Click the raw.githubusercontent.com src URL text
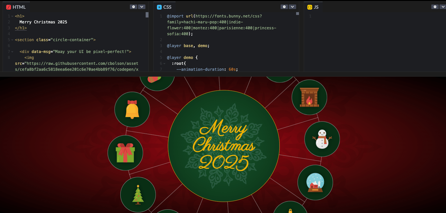The image size is (446, 213). [77, 66]
